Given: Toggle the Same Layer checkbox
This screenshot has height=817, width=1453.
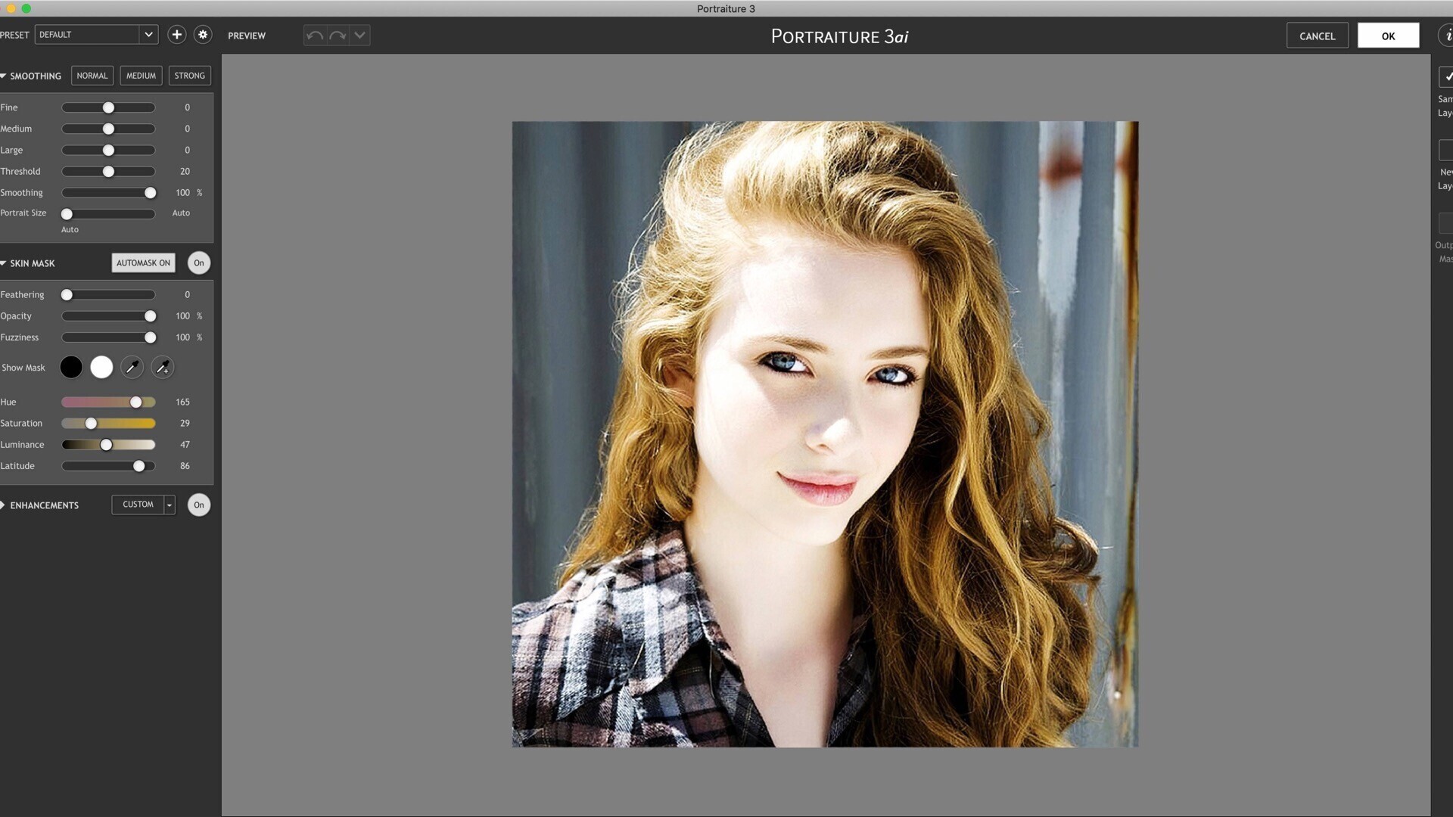Looking at the screenshot, I should (1446, 76).
